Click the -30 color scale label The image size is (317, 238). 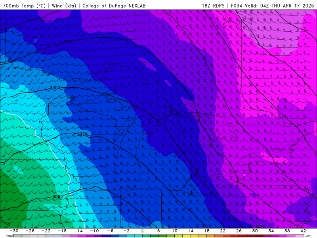pyautogui.click(x=14, y=231)
